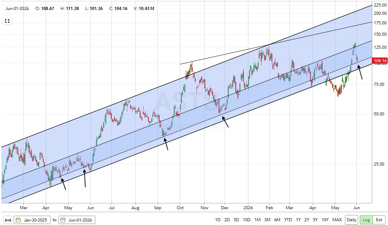Show the YTD range

(x=288, y=220)
